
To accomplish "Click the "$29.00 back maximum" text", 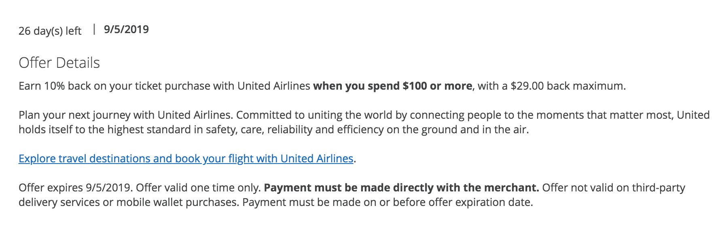I will point(567,86).
